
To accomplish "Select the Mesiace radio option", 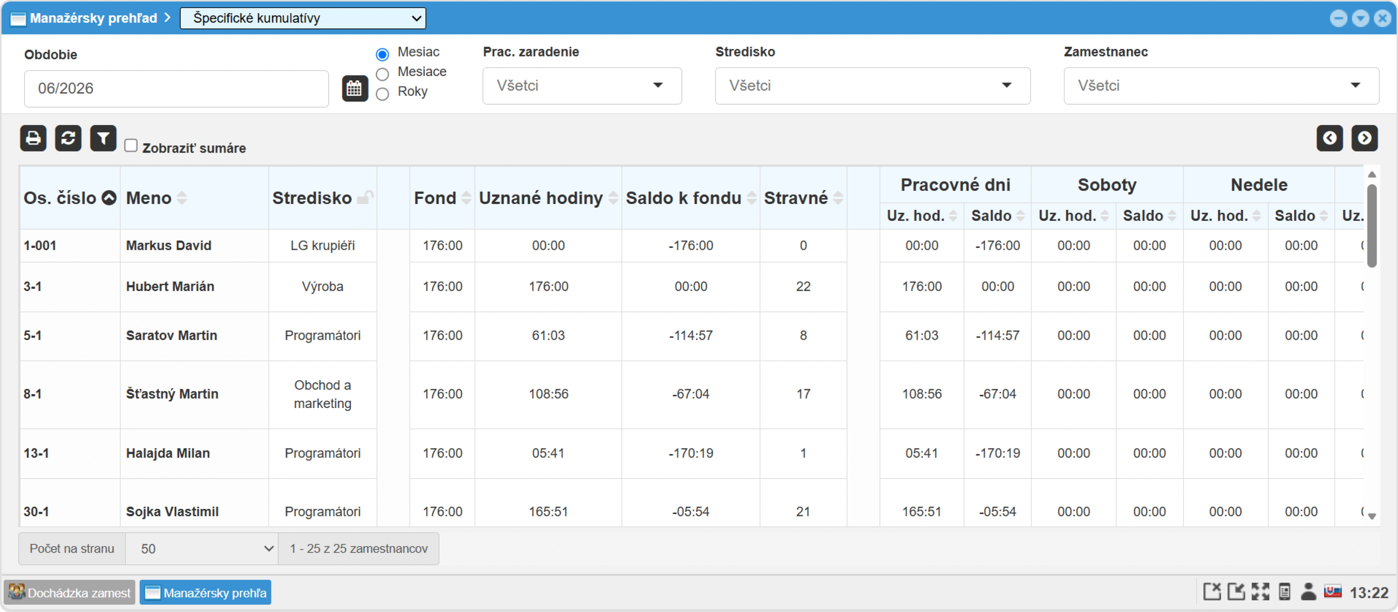I will click(383, 74).
